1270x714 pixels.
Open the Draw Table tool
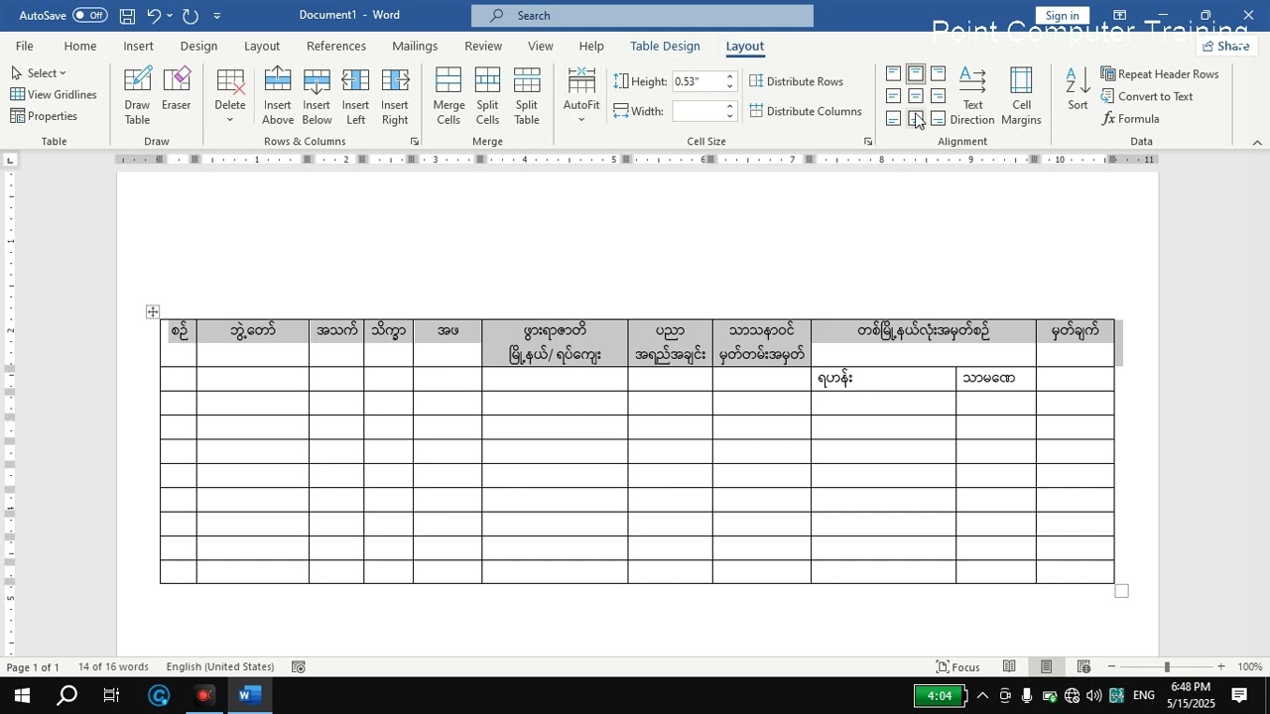coord(137,97)
